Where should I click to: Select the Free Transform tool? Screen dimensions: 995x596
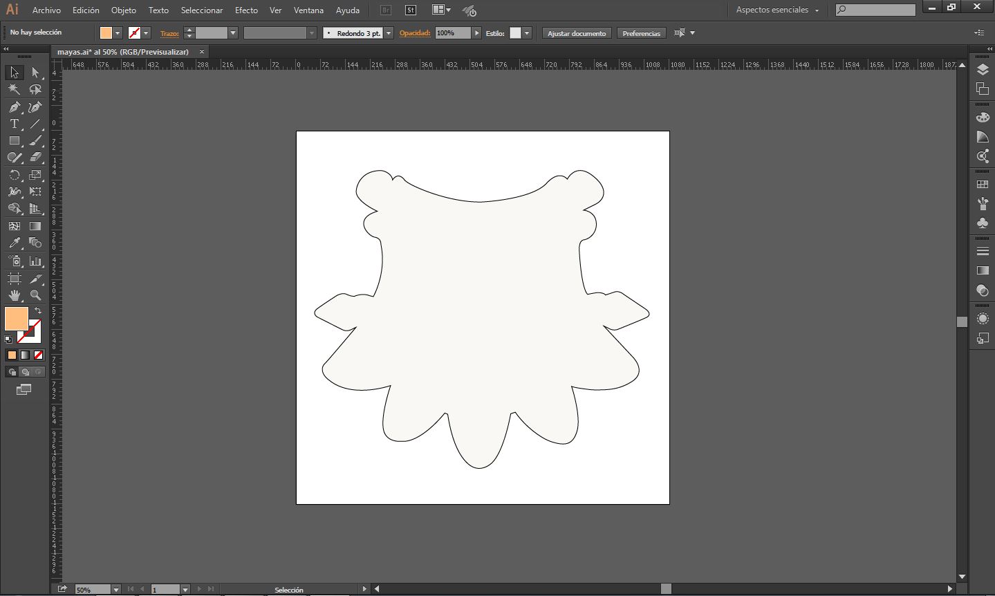pyautogui.click(x=35, y=192)
